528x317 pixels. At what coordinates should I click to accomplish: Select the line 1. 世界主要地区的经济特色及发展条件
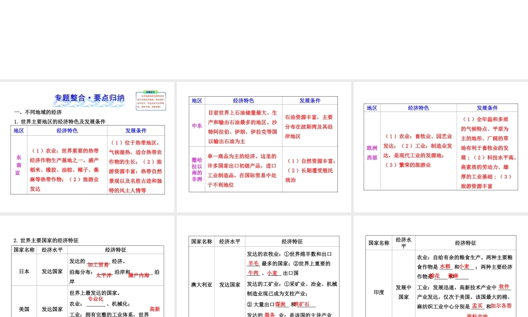pos(60,122)
